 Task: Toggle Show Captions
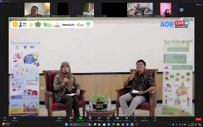(x=117, y=119)
